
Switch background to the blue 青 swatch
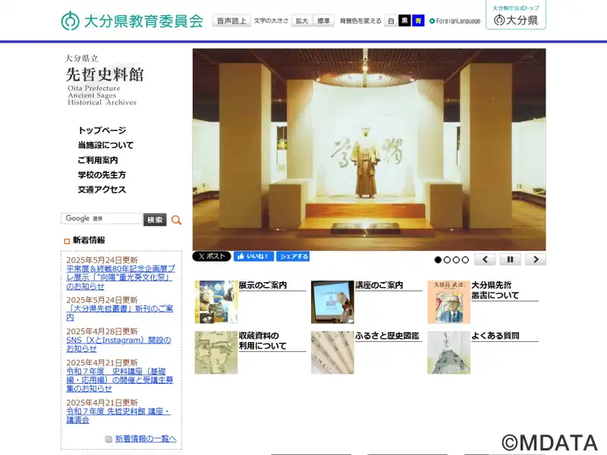pyautogui.click(x=418, y=20)
